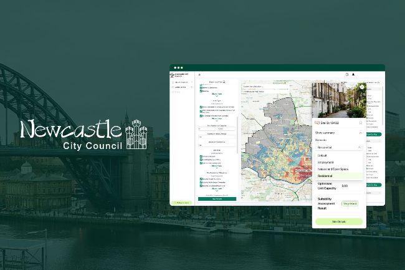Toggle the two-line label checkbox in filter panel
Image resolution: width=405 pixels, height=270 pixels.
click(201, 112)
